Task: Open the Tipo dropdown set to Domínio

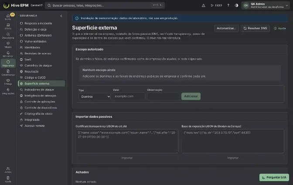Action: coord(95,96)
